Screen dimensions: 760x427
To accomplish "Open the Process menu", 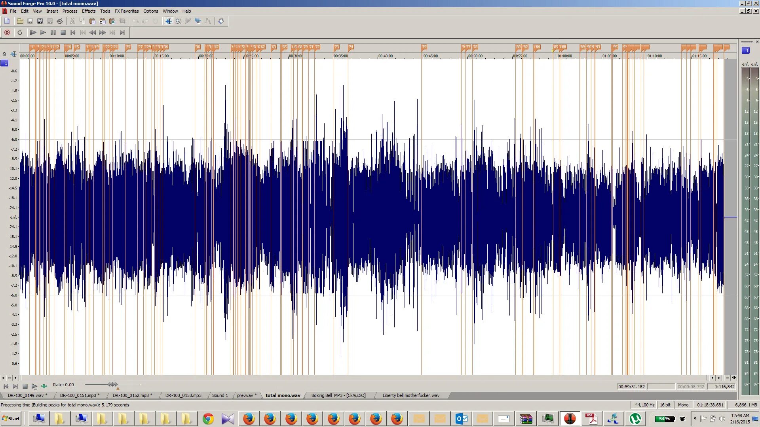I will click(70, 11).
